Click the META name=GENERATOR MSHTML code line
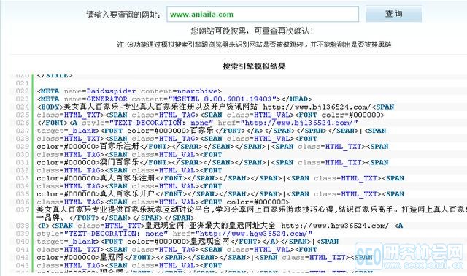This screenshot has height=276, width=467. tap(174, 99)
